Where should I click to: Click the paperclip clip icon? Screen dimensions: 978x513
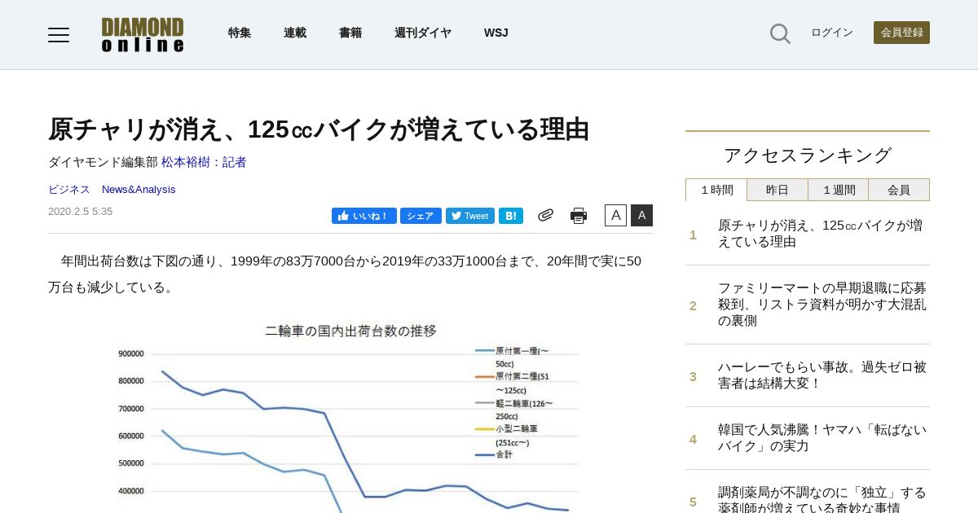[x=545, y=215]
